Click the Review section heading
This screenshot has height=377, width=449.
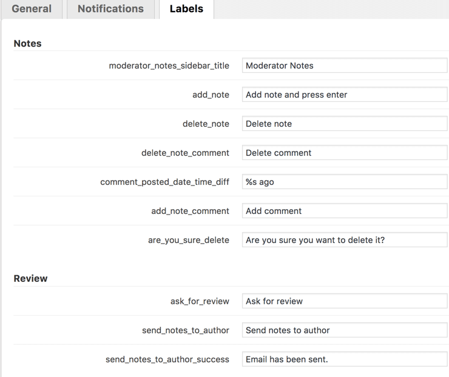pyautogui.click(x=30, y=279)
